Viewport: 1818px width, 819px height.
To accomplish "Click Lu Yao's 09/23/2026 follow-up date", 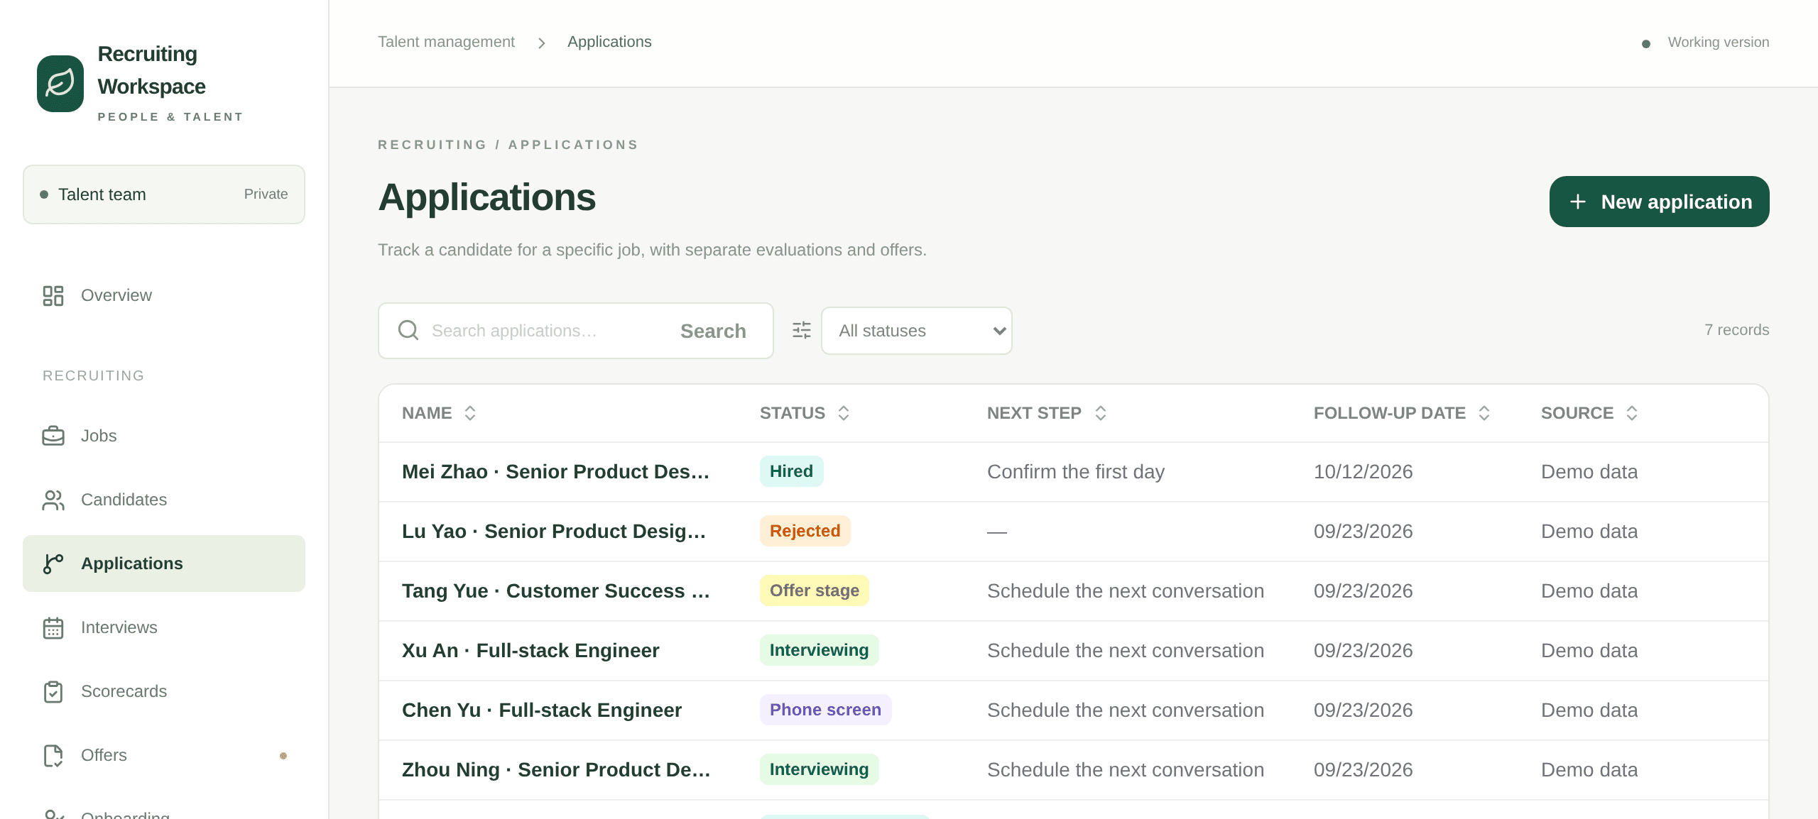I will click(x=1363, y=532).
